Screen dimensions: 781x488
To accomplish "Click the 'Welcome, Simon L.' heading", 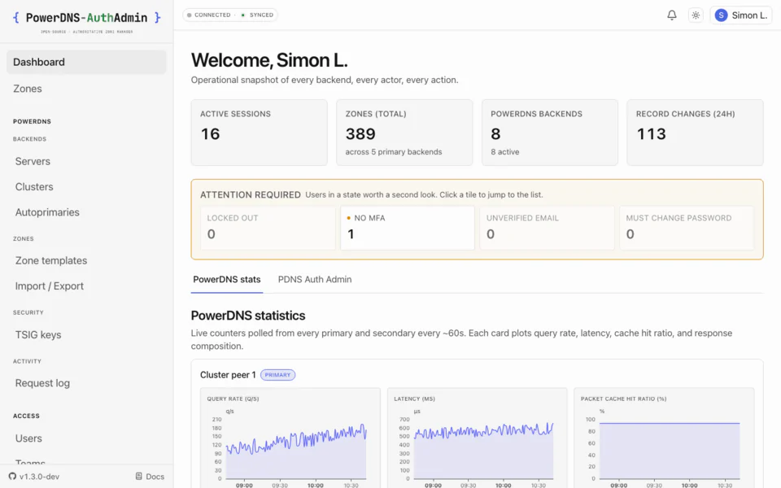I will pos(269,60).
